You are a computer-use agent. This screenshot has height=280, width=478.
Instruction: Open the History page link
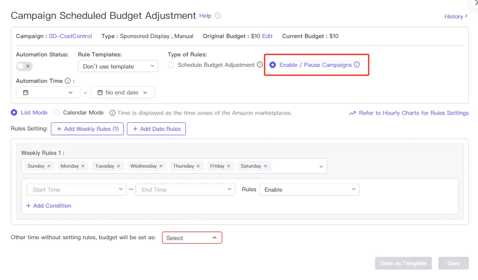(x=456, y=16)
